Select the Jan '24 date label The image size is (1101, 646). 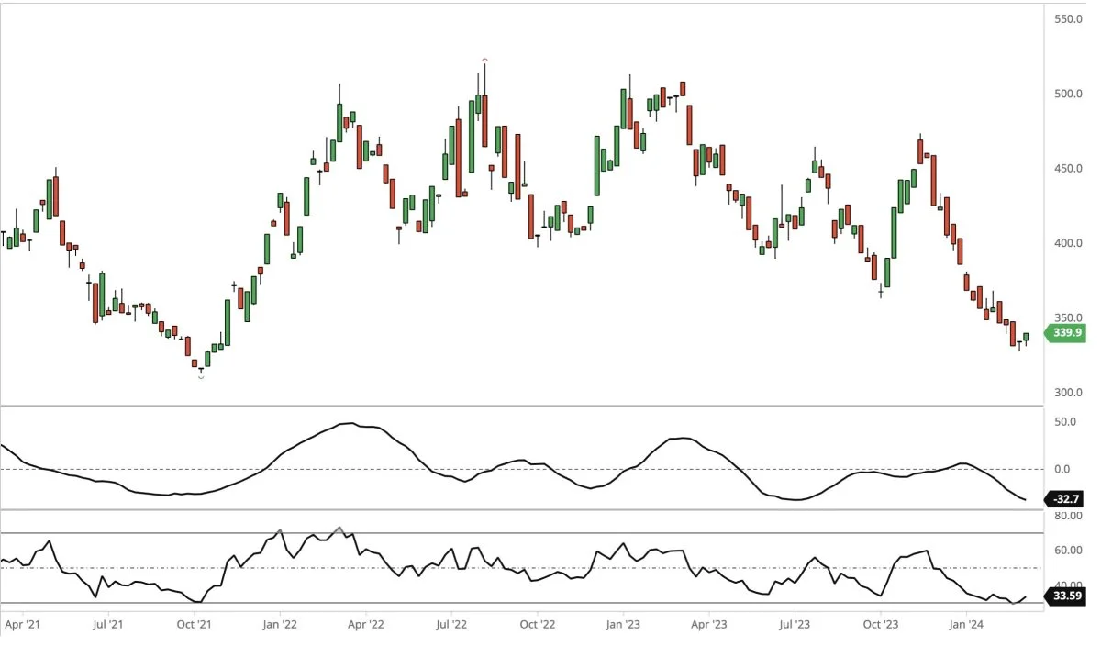point(967,625)
